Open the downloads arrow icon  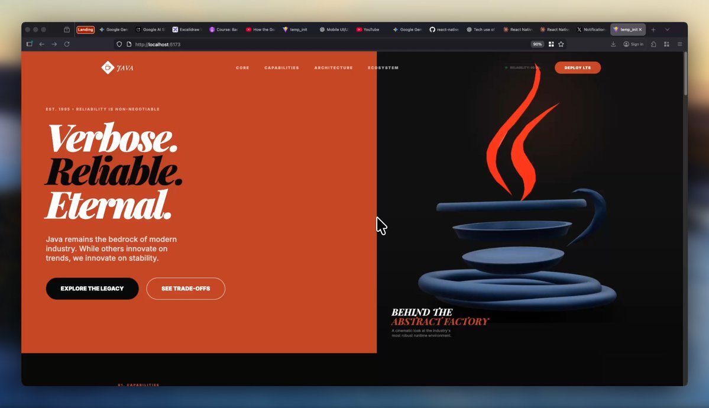point(613,44)
